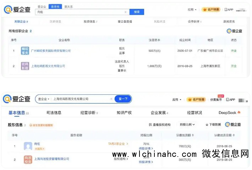Open the 知识产权 tab
The height and width of the screenshot is (170, 252).
coord(124,113)
